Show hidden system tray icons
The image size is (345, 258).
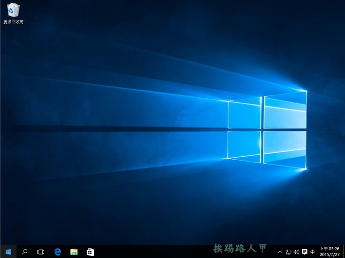point(280,252)
